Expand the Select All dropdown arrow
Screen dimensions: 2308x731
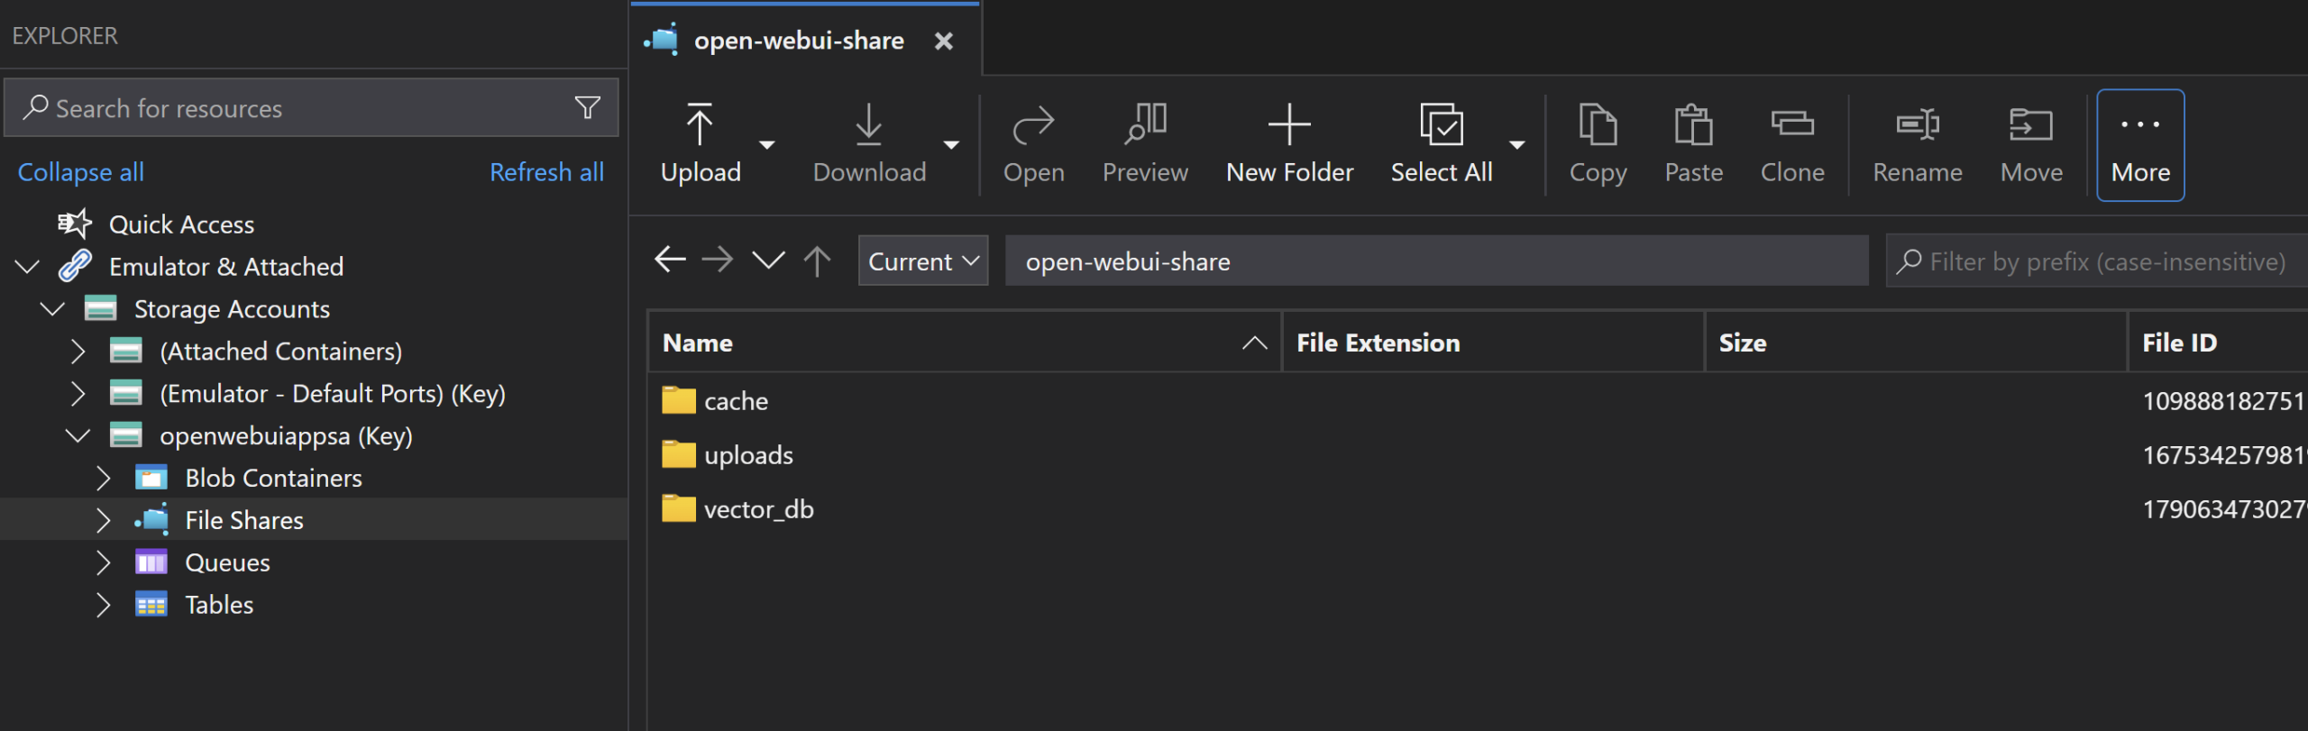[x=1517, y=144]
